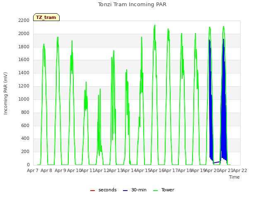The height and width of the screenshot is (198, 265).
Task: Click the blue 30-min data block on Apr 21
Action: tap(224, 118)
